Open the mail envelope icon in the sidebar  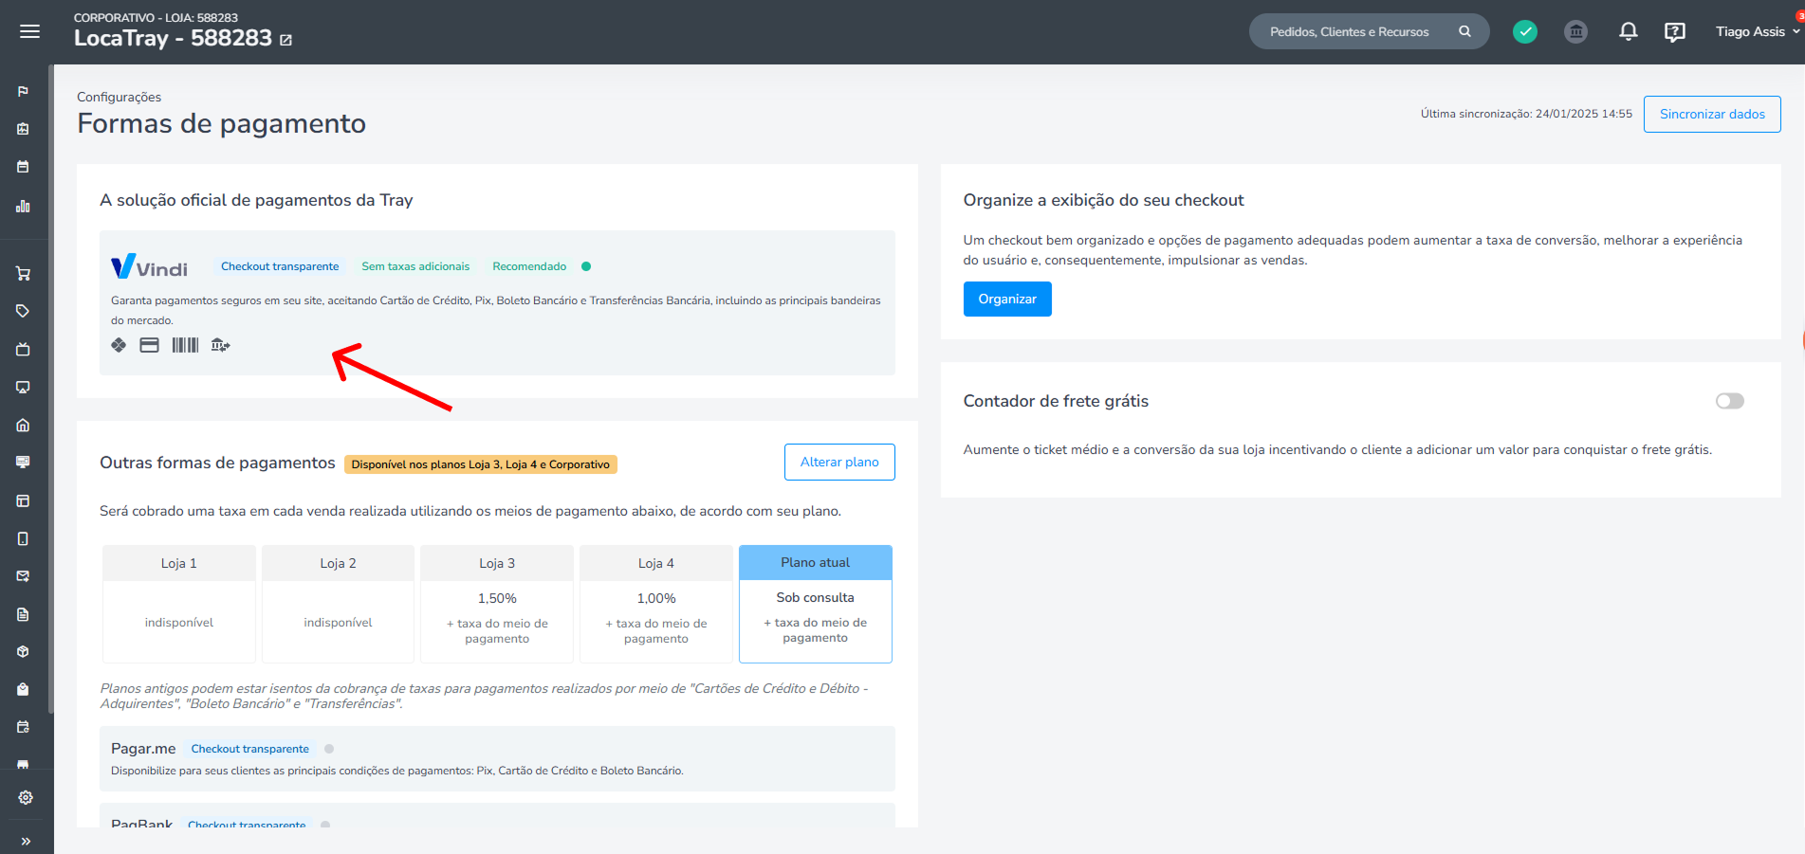coord(24,576)
